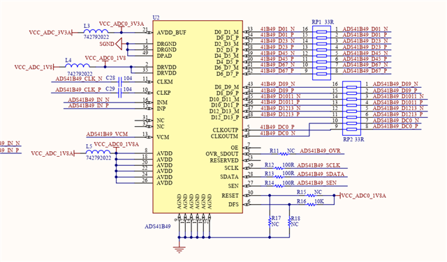Click resistor R16 10K symbol
This screenshot has width=447, height=262.
point(311,204)
